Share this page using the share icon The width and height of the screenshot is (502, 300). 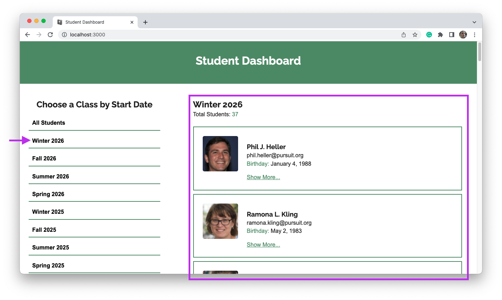tap(404, 35)
